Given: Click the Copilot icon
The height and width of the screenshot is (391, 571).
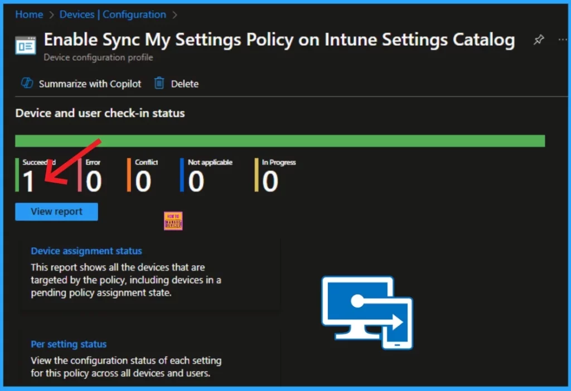Looking at the screenshot, I should 27,84.
